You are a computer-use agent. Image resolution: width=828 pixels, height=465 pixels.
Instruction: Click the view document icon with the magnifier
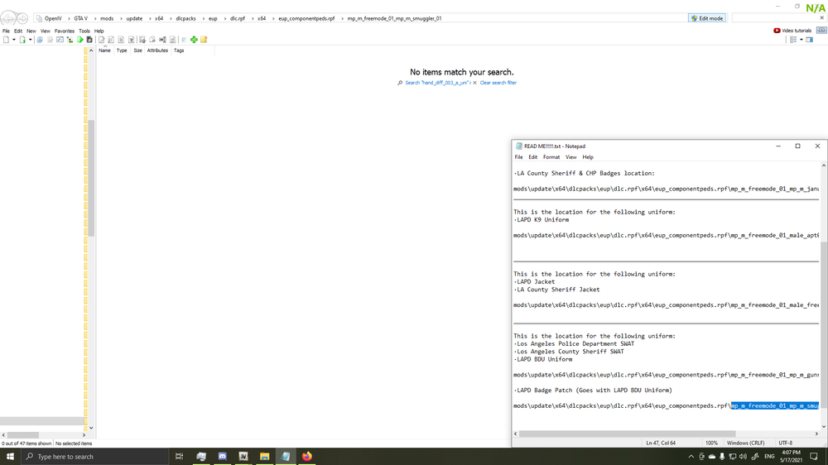[111, 40]
